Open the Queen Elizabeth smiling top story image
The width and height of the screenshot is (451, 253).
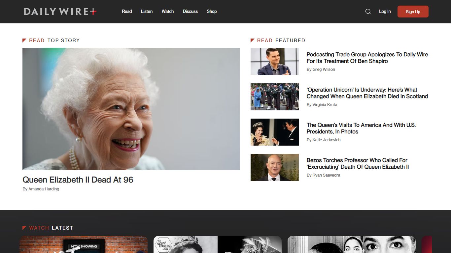(x=131, y=109)
